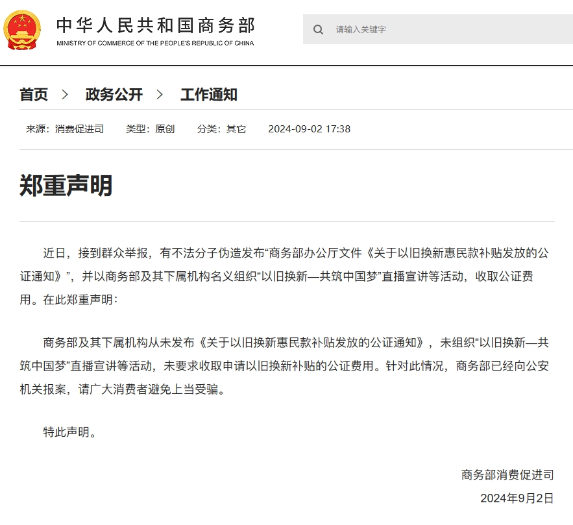Open the 工作通知 breadcrumb link

pyautogui.click(x=208, y=95)
